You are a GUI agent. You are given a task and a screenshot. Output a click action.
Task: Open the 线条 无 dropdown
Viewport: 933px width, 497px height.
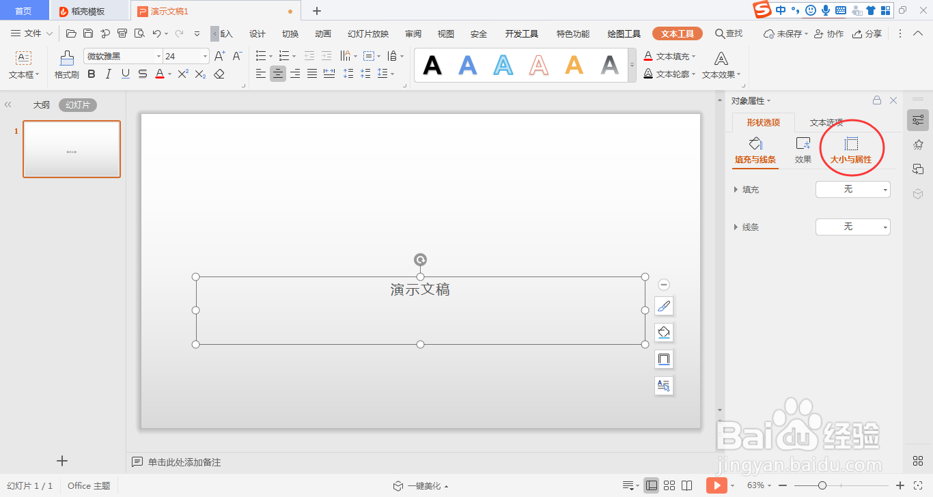point(853,227)
